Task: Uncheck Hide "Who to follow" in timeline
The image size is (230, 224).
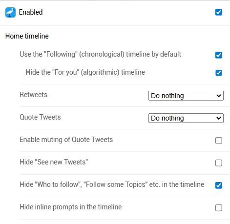Action: tap(219, 185)
